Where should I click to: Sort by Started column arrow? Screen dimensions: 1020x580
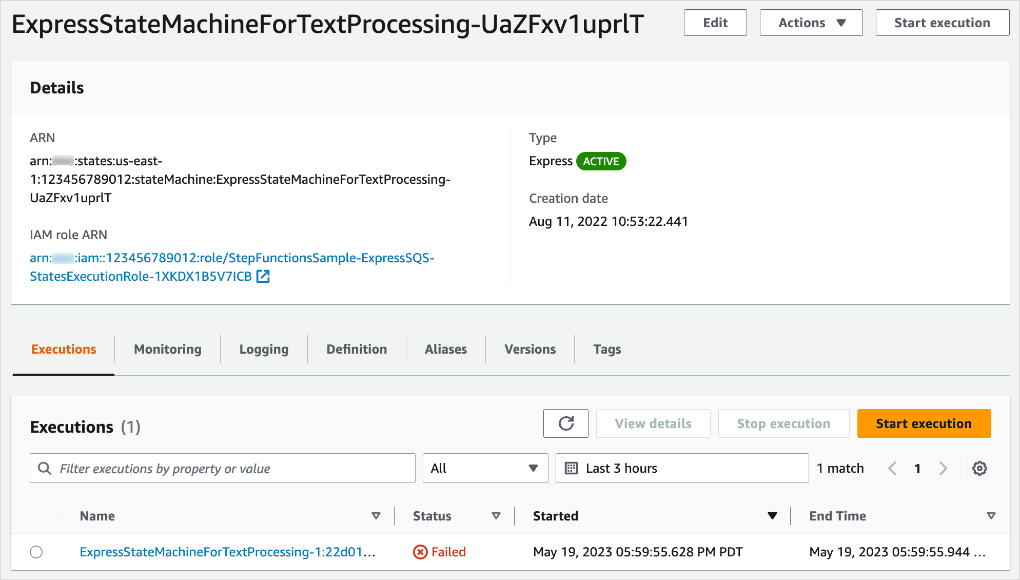[x=772, y=516]
